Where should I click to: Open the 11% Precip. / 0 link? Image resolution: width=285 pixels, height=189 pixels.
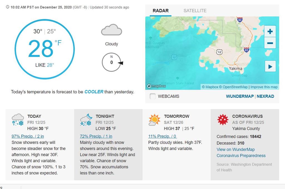coord(163,136)
